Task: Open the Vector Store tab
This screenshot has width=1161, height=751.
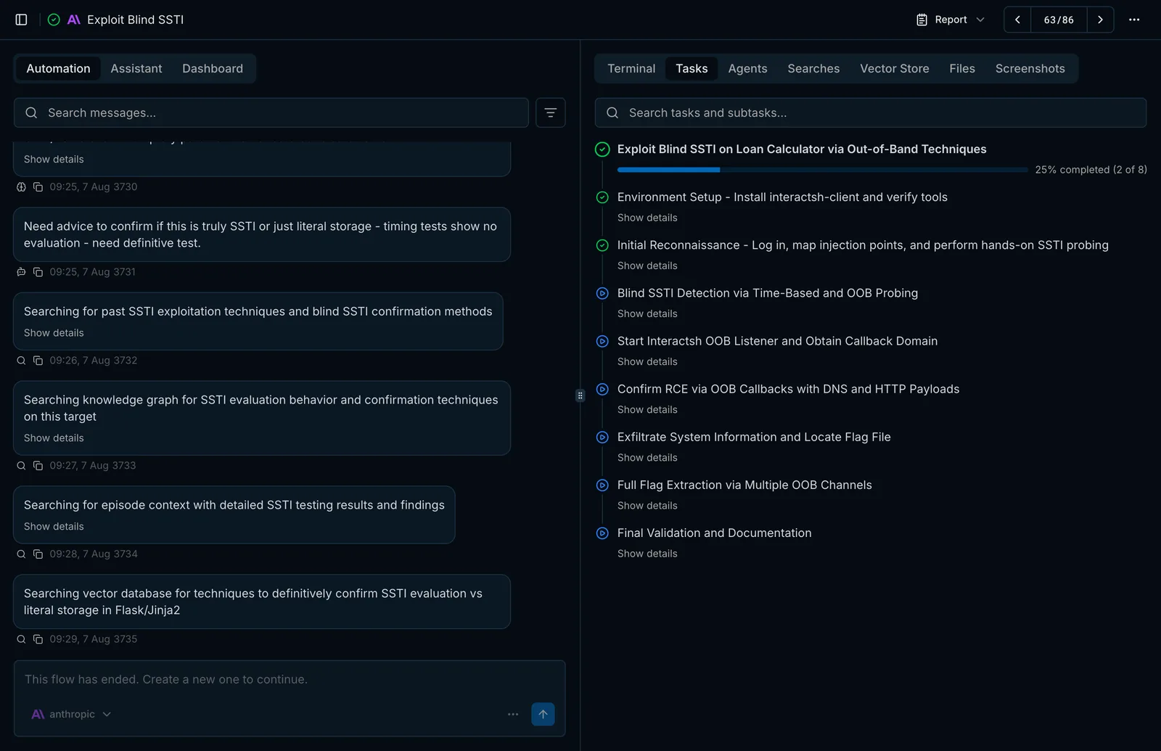Action: tap(894, 68)
